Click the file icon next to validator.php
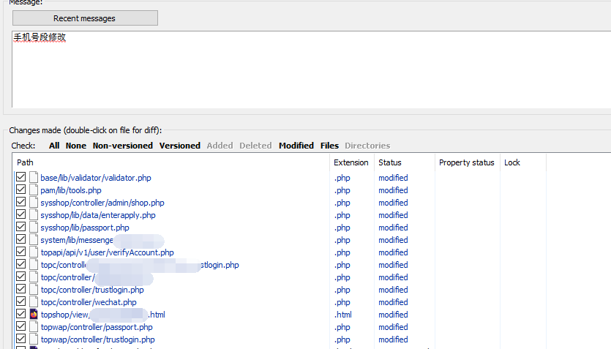This screenshot has width=611, height=349. [34, 177]
